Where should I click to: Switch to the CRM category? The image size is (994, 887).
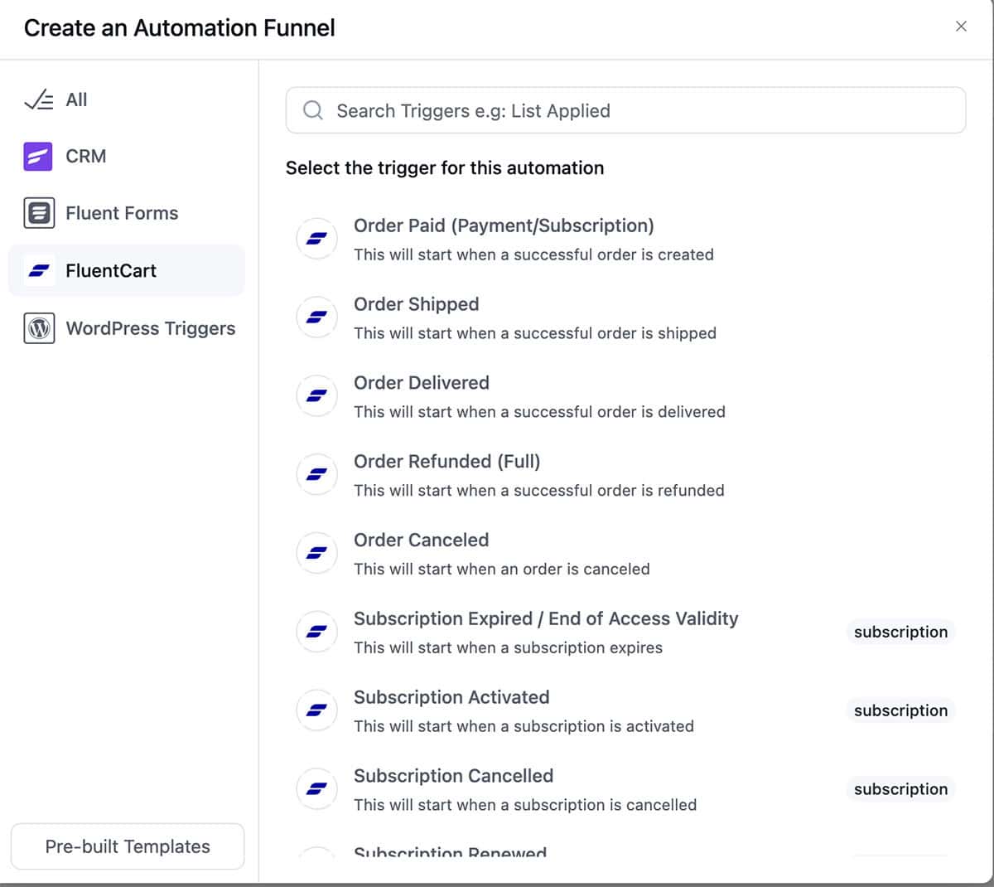(x=127, y=156)
